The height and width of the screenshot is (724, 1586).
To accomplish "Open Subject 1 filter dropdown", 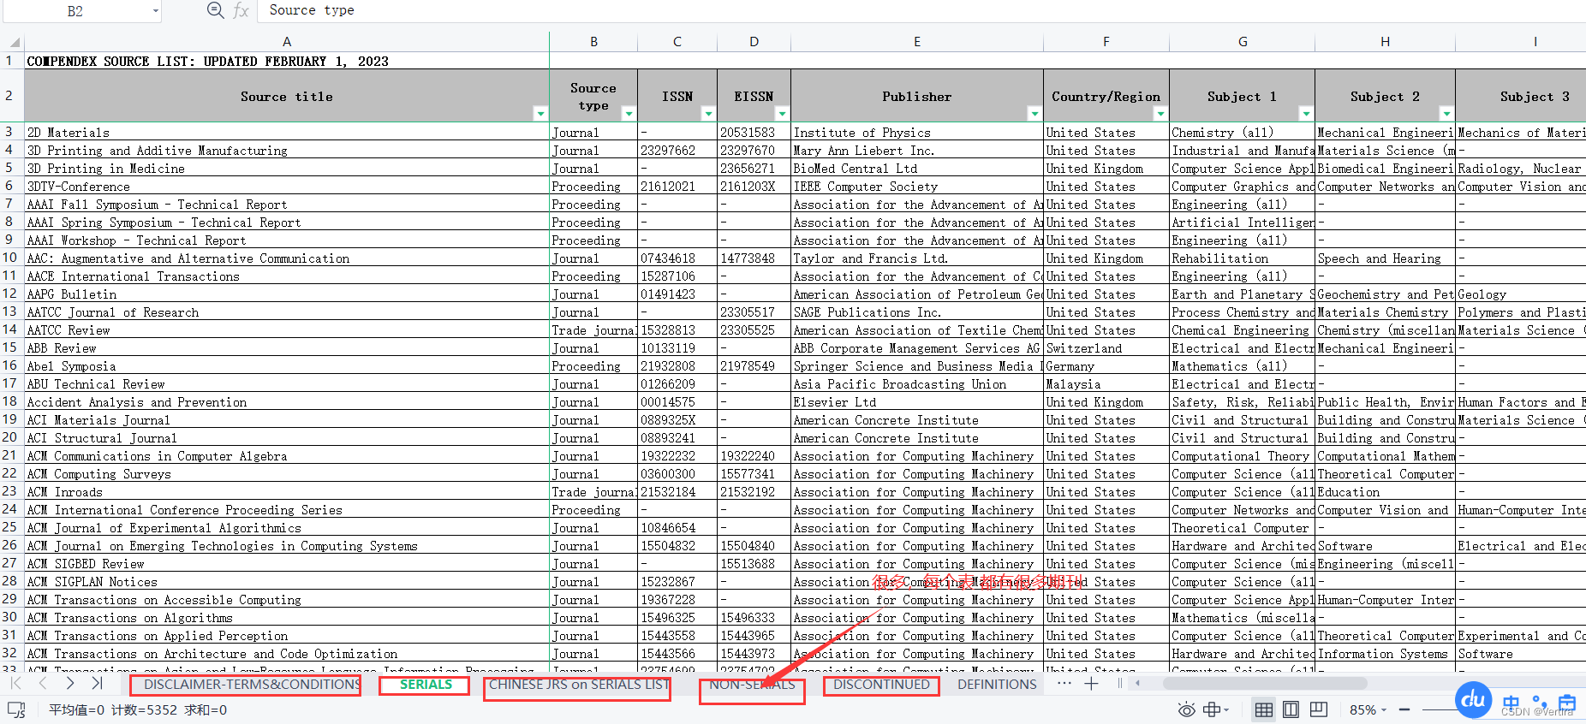I will [1306, 113].
